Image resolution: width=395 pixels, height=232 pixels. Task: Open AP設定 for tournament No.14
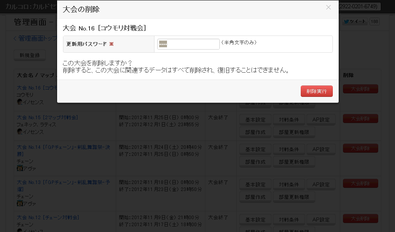click(x=321, y=150)
